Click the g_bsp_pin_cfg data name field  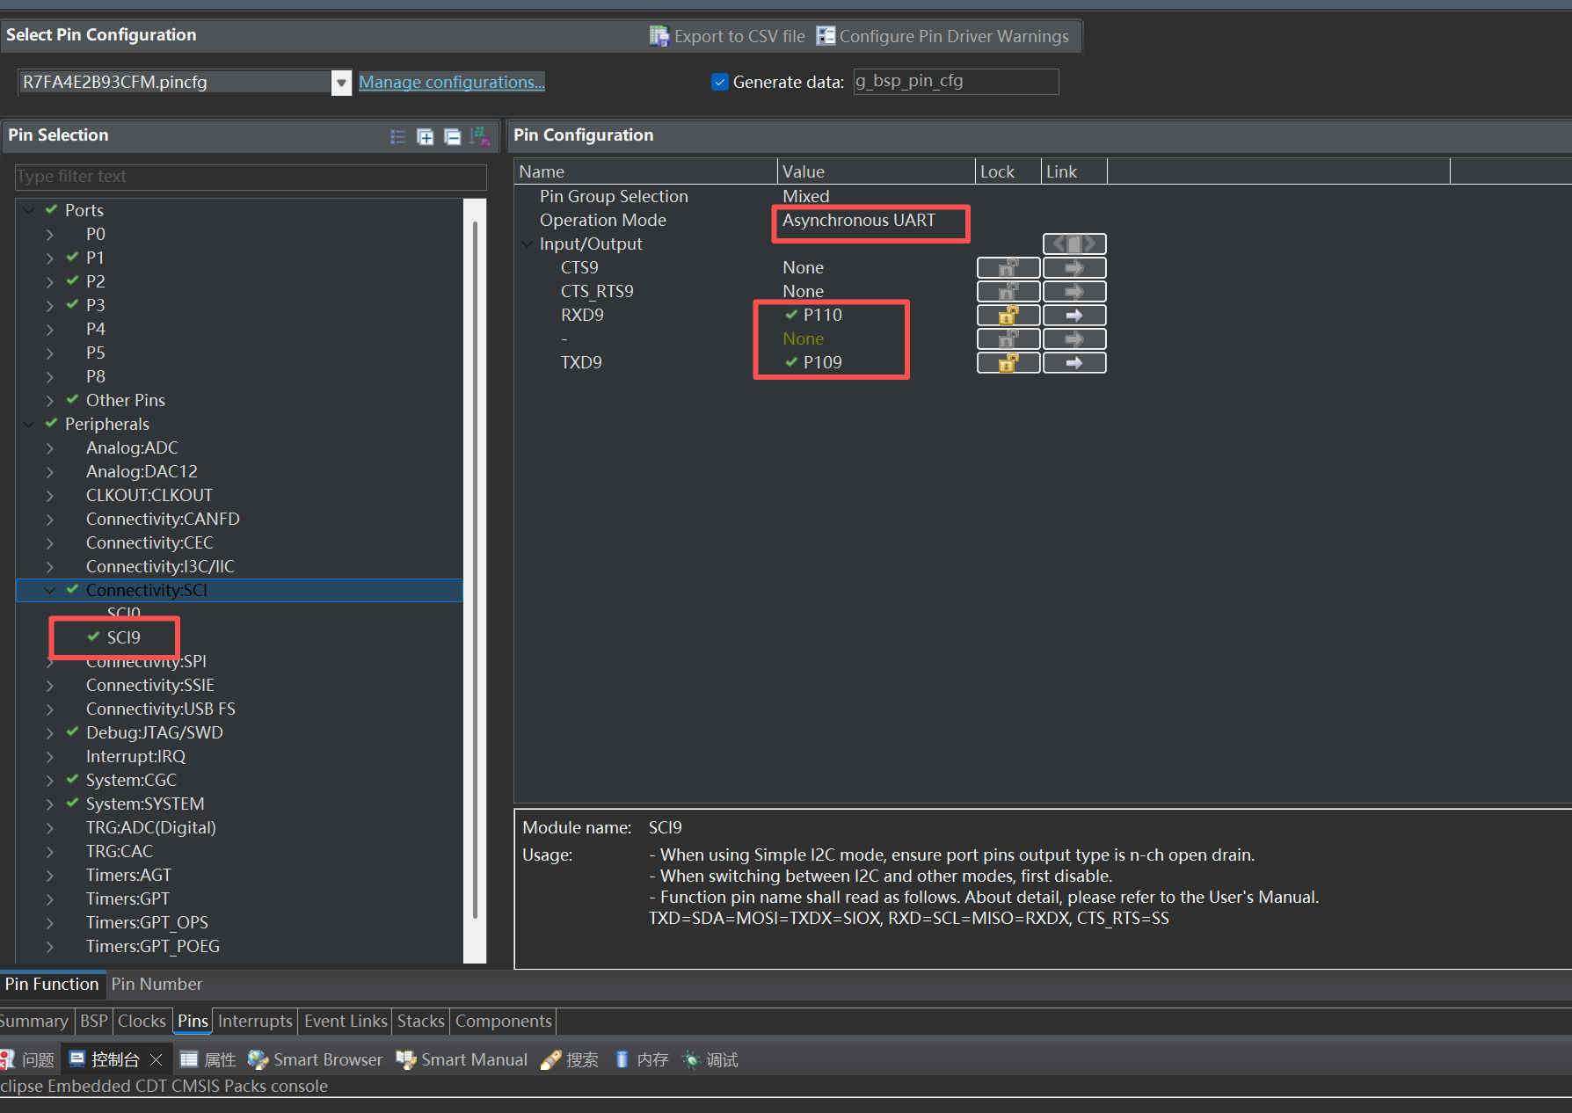[x=956, y=81]
